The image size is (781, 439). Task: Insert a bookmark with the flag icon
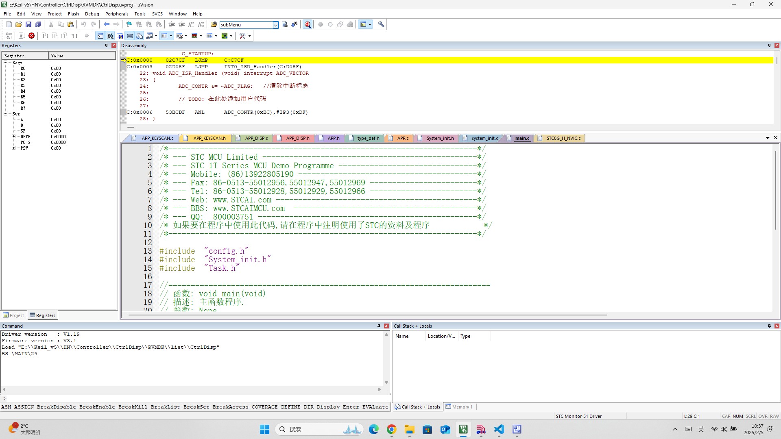point(129,24)
